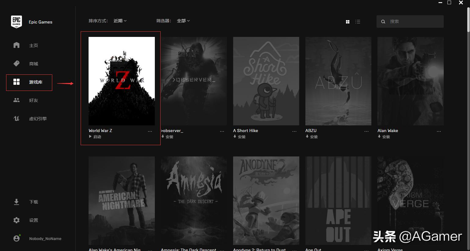Image resolution: width=470 pixels, height=251 pixels.
Task: Expand the 全部 filter dropdown
Action: click(x=183, y=21)
